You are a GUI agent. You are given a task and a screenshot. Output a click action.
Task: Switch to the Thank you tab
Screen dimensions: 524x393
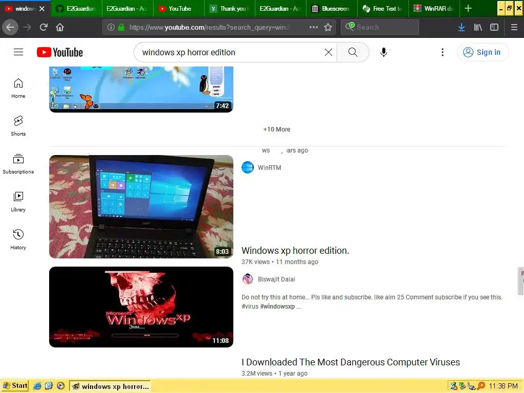click(230, 8)
